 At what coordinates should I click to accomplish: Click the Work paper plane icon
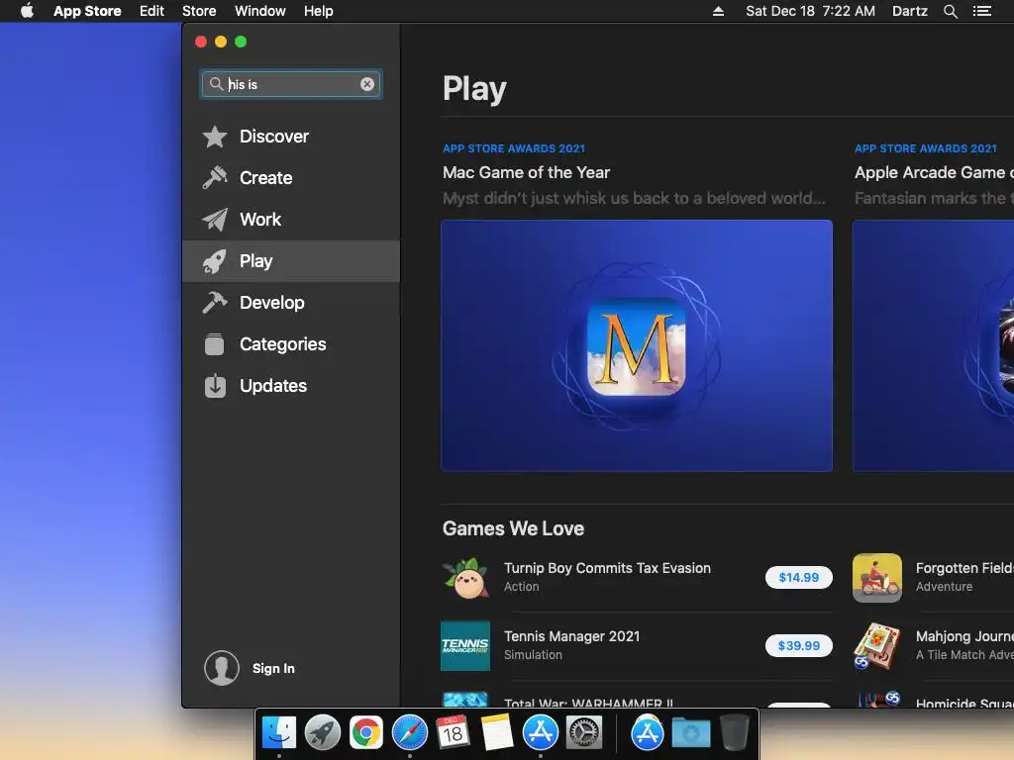click(215, 219)
